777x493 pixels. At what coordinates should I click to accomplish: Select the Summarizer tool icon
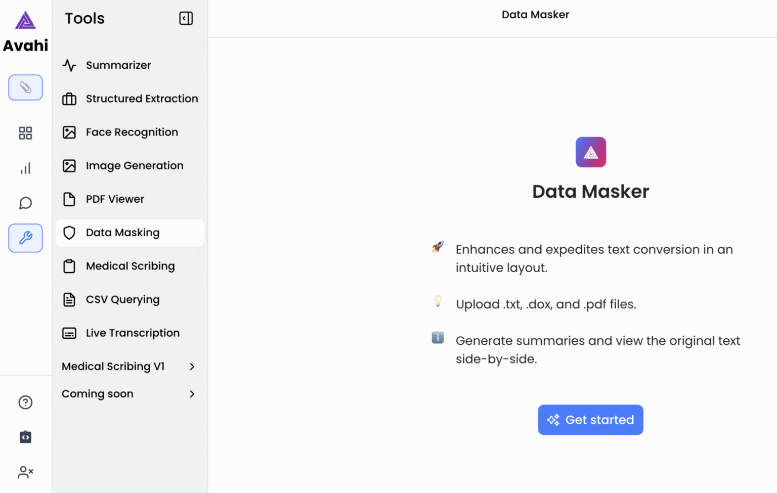[x=69, y=65]
